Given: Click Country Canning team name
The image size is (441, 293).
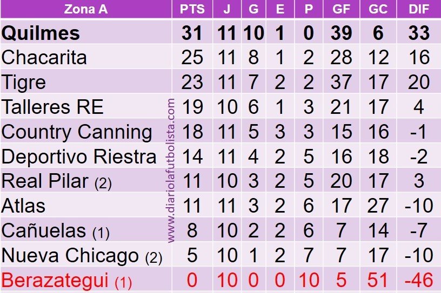Looking at the screenshot, I should click(77, 132).
